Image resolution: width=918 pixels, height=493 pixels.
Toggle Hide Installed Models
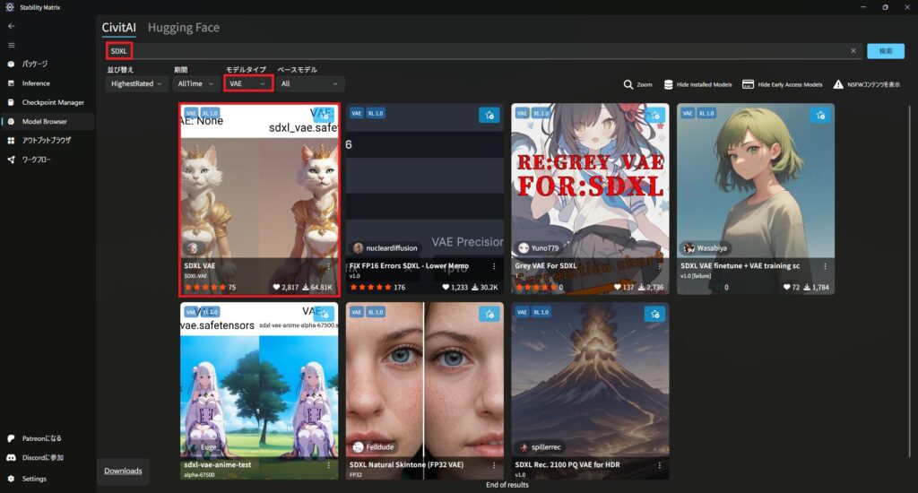[697, 84]
